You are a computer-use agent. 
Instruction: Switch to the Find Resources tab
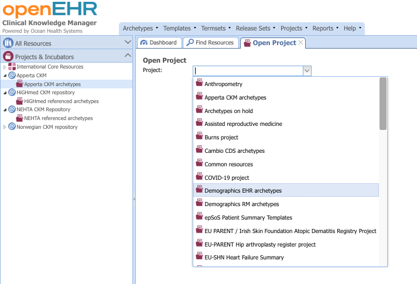point(211,43)
